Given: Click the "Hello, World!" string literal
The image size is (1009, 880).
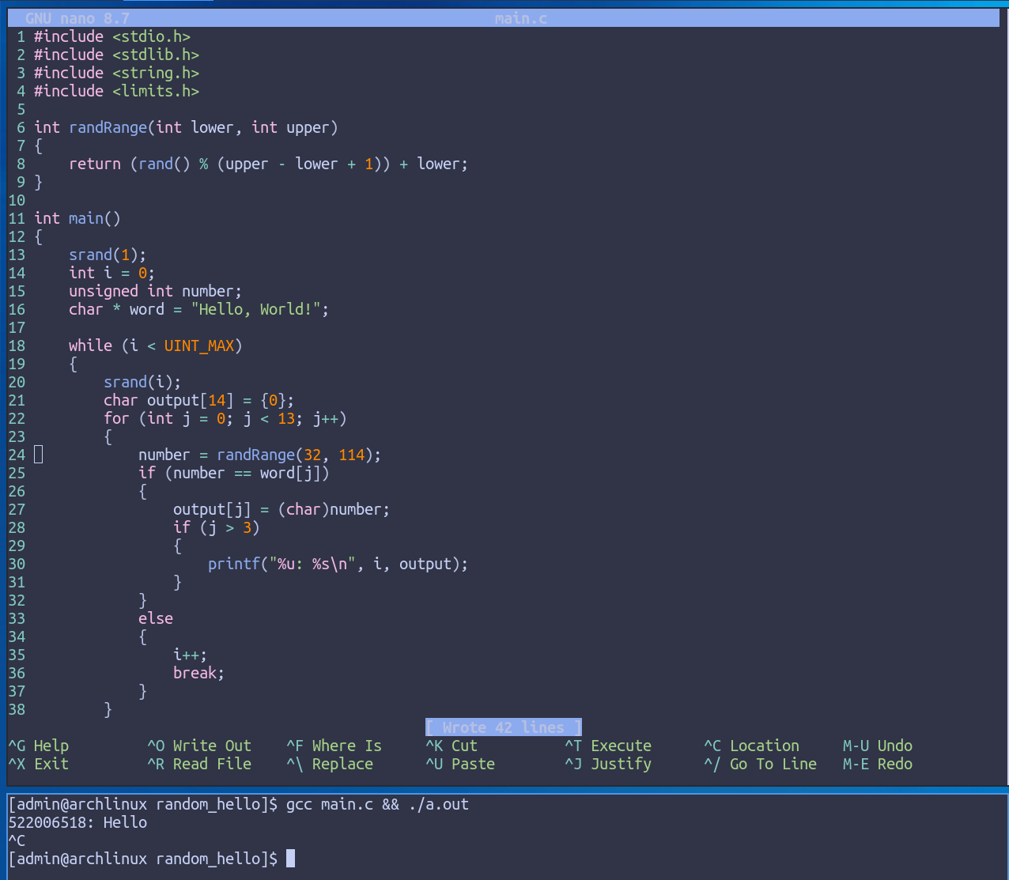Looking at the screenshot, I should click(x=256, y=309).
